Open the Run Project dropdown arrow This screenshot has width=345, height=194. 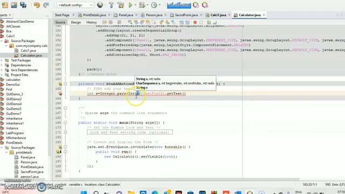[135, 5]
